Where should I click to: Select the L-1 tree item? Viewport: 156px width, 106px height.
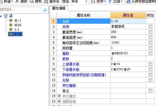tap(17, 30)
